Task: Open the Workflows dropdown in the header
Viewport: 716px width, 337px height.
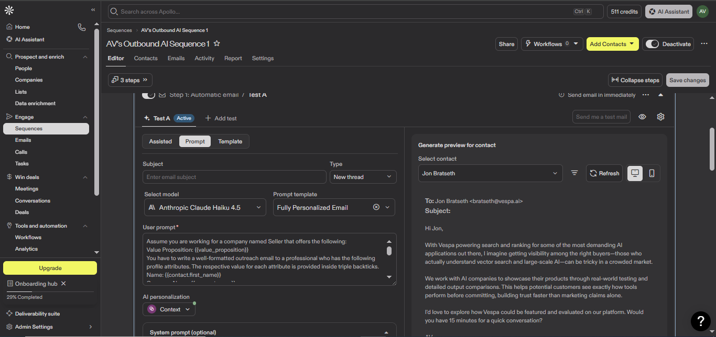Action: pyautogui.click(x=552, y=44)
